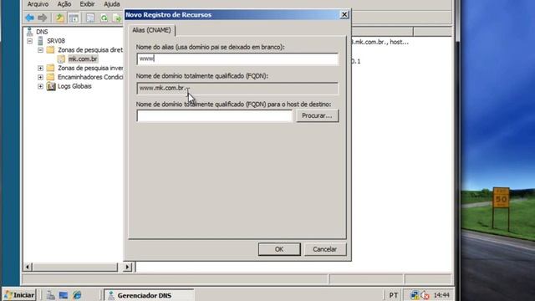
Task: Select SRV08 in the tree
Action: point(56,41)
